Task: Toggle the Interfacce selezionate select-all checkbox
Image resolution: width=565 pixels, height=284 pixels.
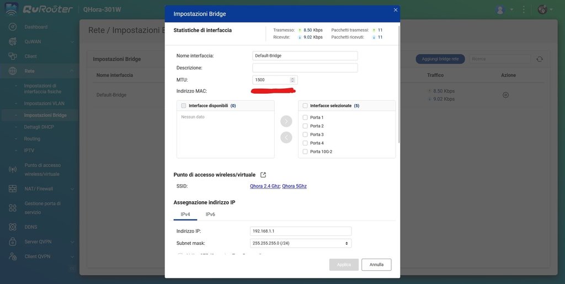Action: pos(305,105)
